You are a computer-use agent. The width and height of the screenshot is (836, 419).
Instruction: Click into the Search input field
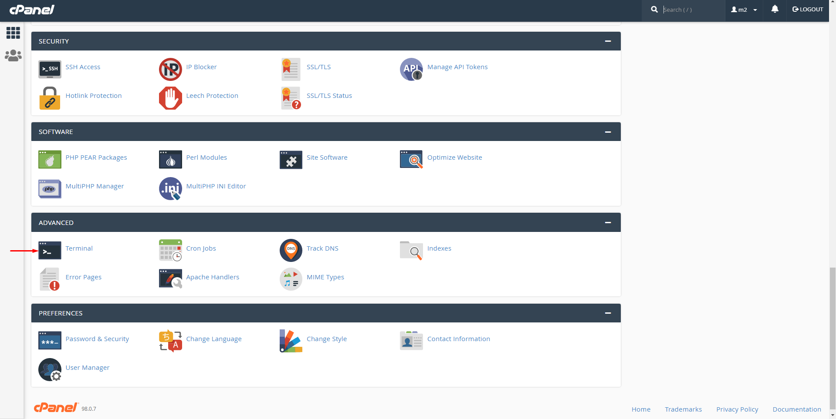pos(690,10)
